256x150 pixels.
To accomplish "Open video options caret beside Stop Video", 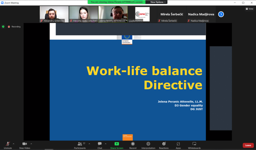I will tap(31, 144).
